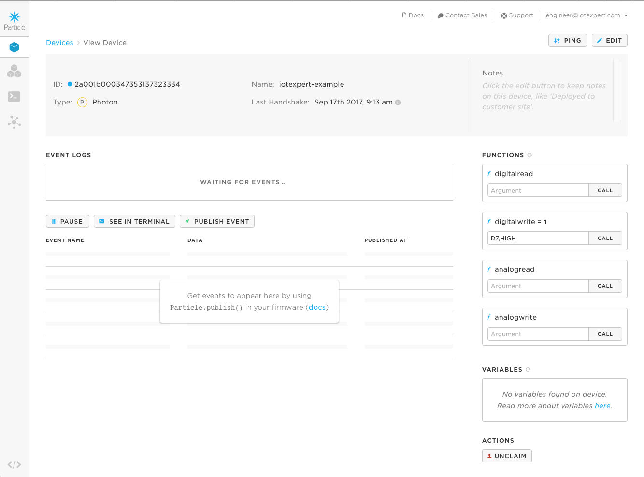Click the digitalread function name
This screenshot has height=477, width=644.
514,174
